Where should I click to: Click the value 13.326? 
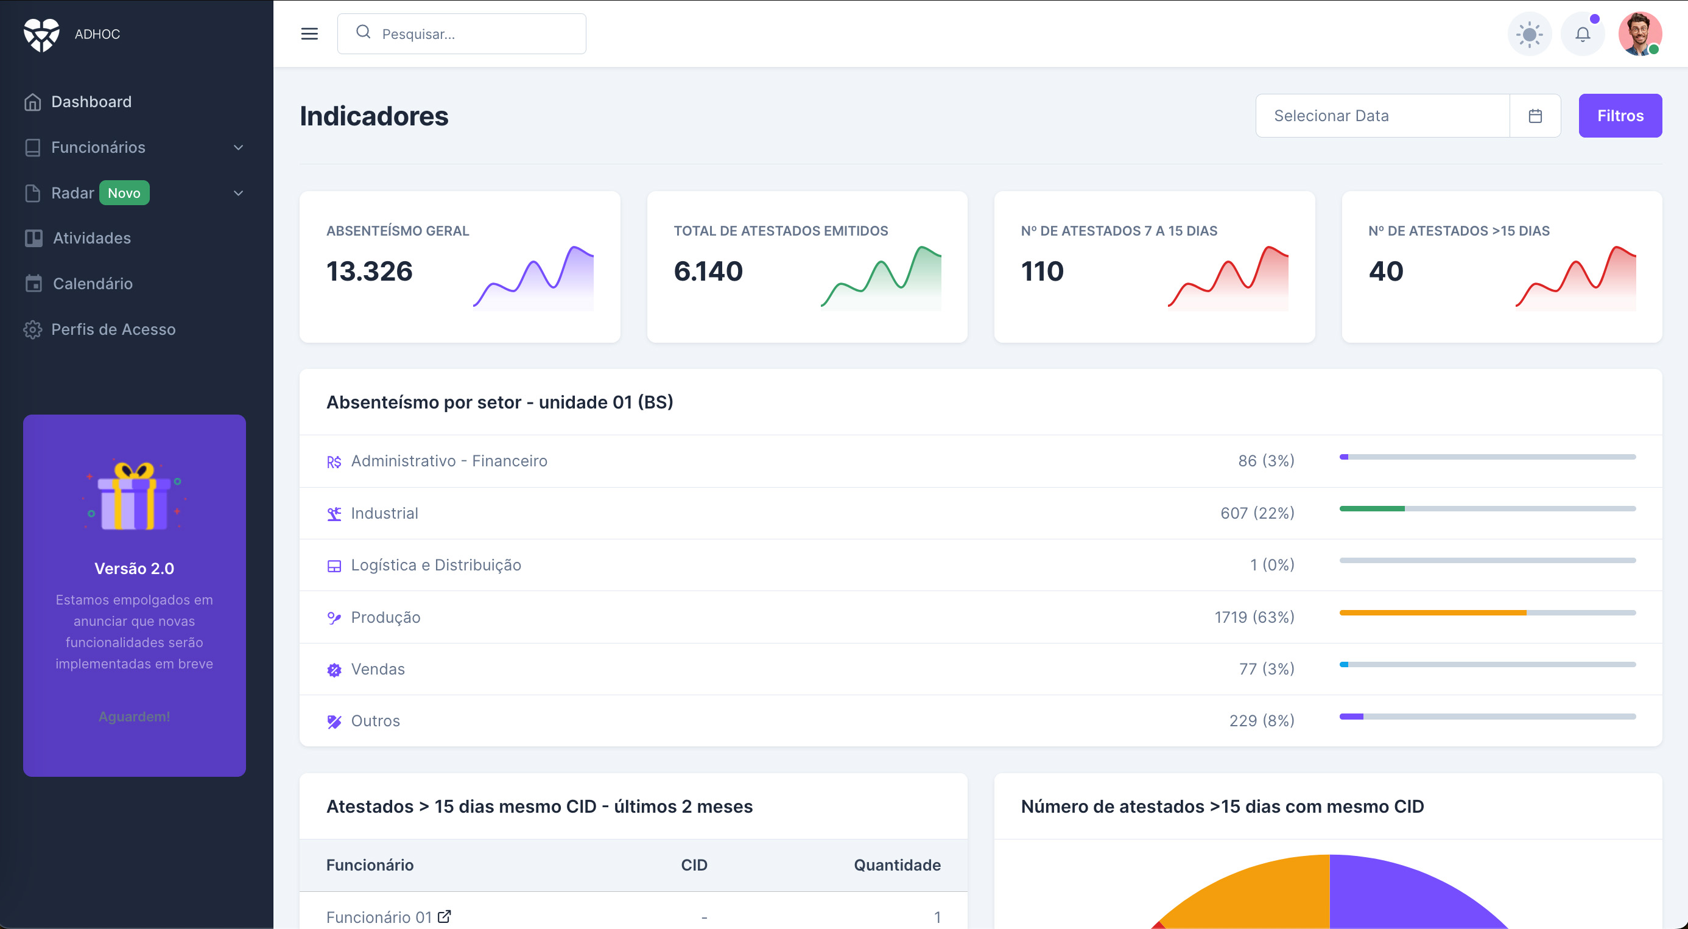[x=370, y=272]
